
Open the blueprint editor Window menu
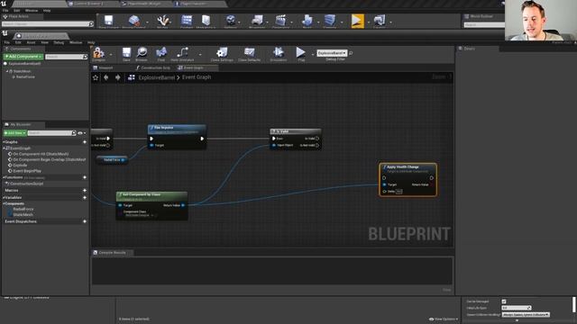76,42
